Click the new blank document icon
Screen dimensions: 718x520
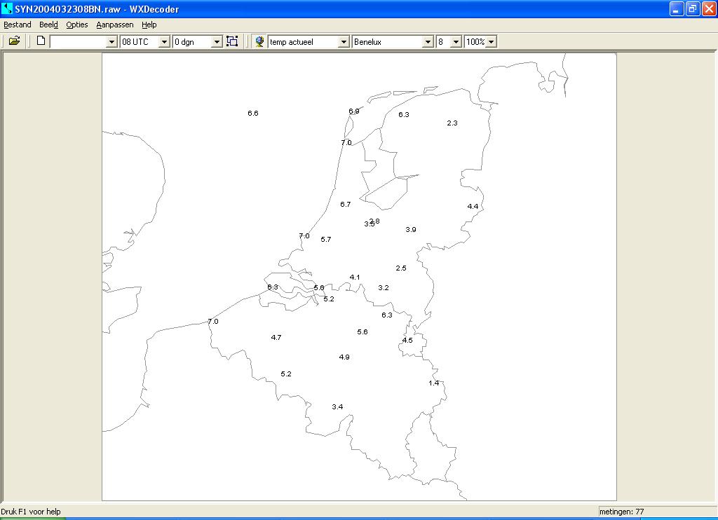(41, 41)
